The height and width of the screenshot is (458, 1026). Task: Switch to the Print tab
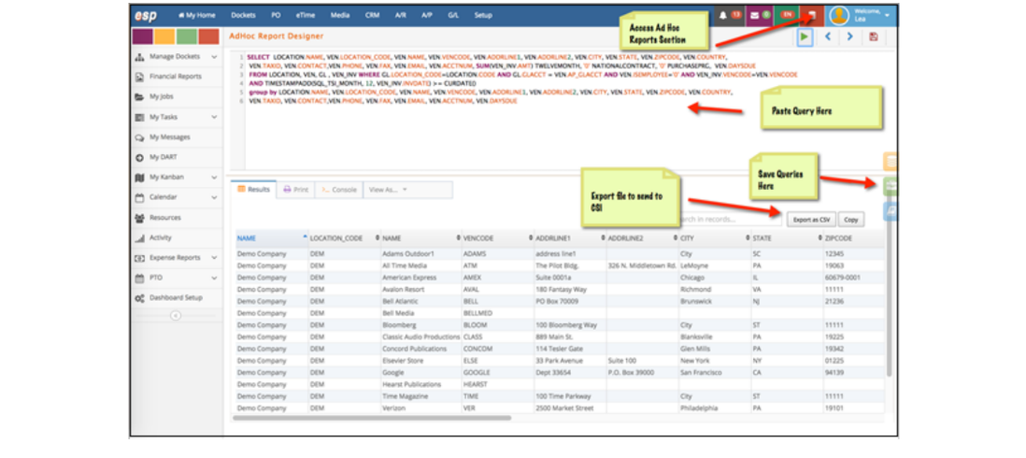coord(296,190)
